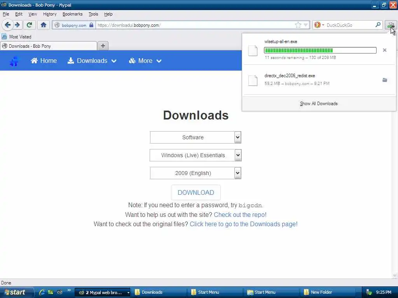398x298 pixels.
Task: Open the History menu
Action: 50,14
